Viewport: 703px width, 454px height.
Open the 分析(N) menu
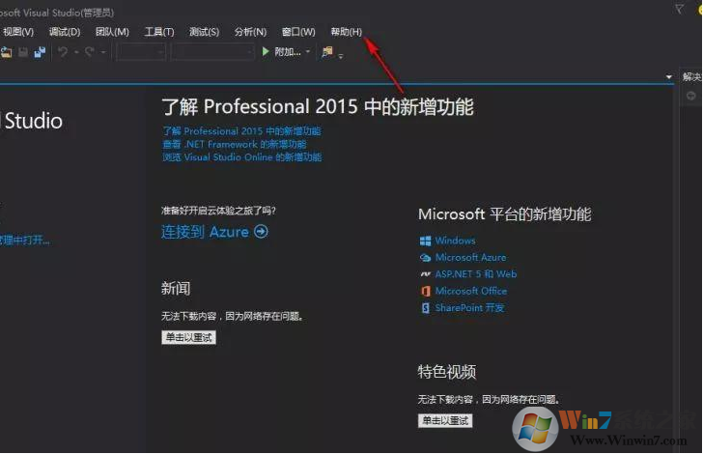pos(250,32)
